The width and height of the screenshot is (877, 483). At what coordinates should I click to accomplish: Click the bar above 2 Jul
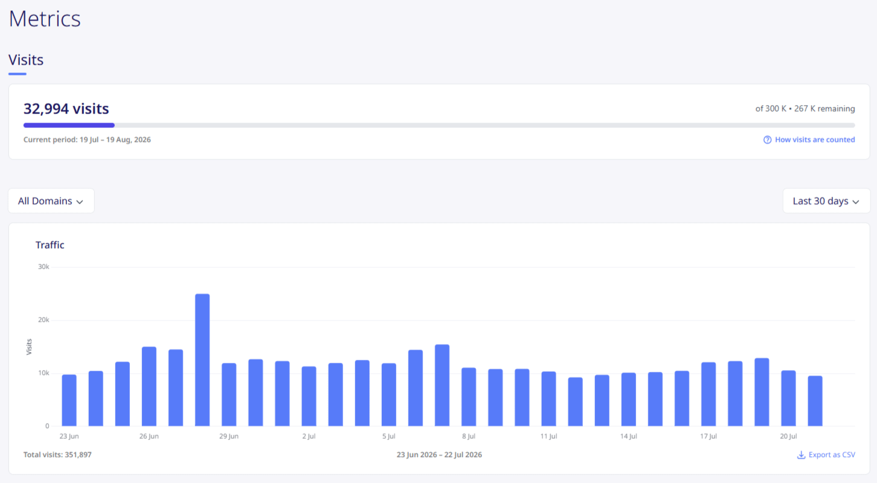point(309,396)
